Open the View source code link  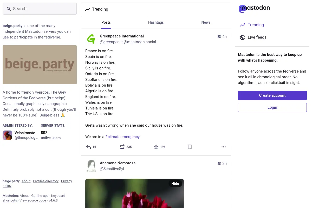(x=33, y=200)
